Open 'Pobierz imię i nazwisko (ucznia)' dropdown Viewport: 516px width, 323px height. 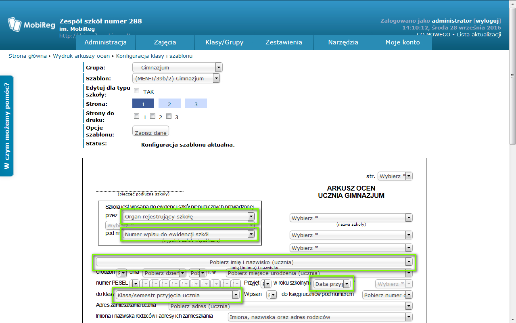click(x=255, y=262)
